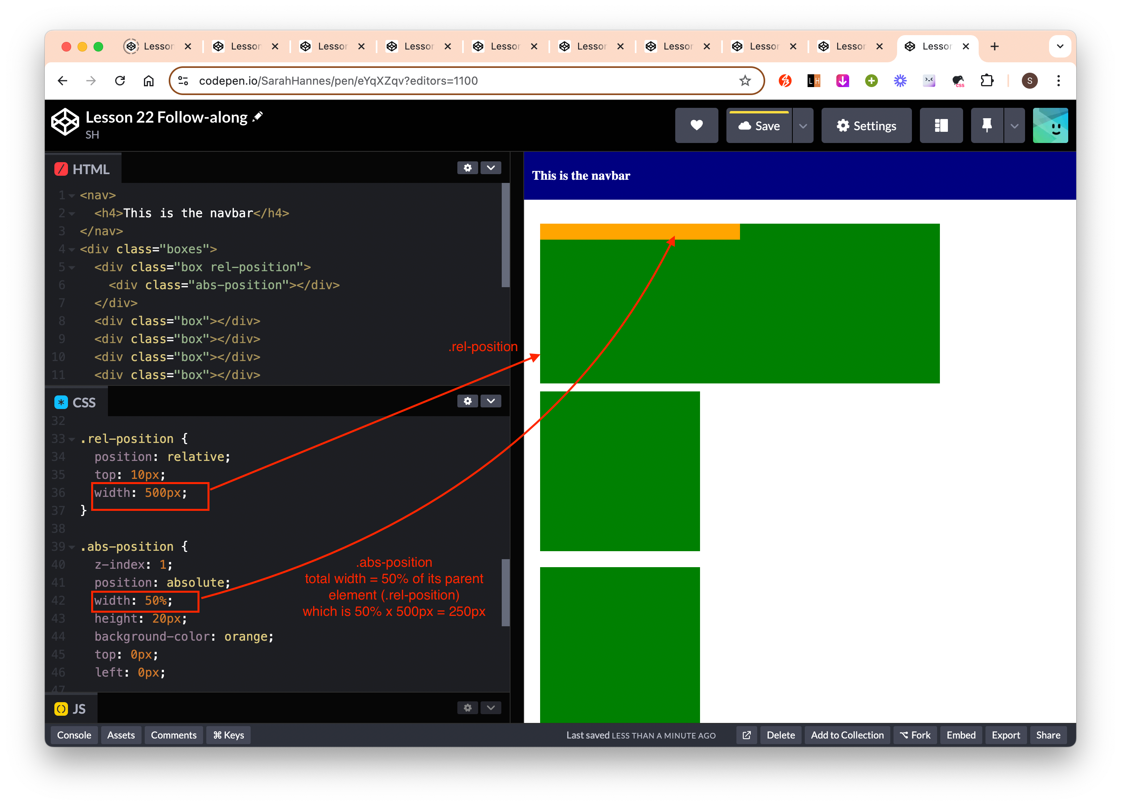Switch to the first Lesson tab
Image resolution: width=1121 pixels, height=806 pixels.
tap(157, 46)
